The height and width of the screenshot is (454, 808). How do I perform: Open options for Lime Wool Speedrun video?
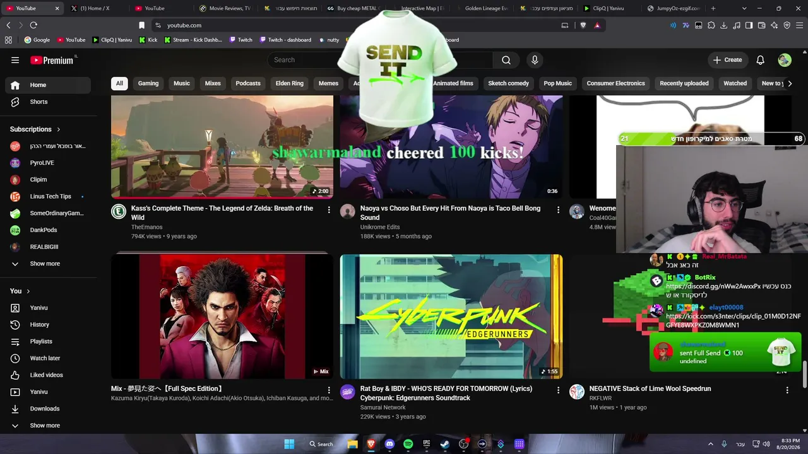click(787, 390)
